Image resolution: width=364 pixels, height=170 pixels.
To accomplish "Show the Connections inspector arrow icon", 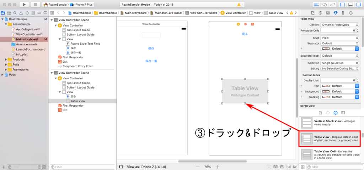I will [x=351, y=13].
